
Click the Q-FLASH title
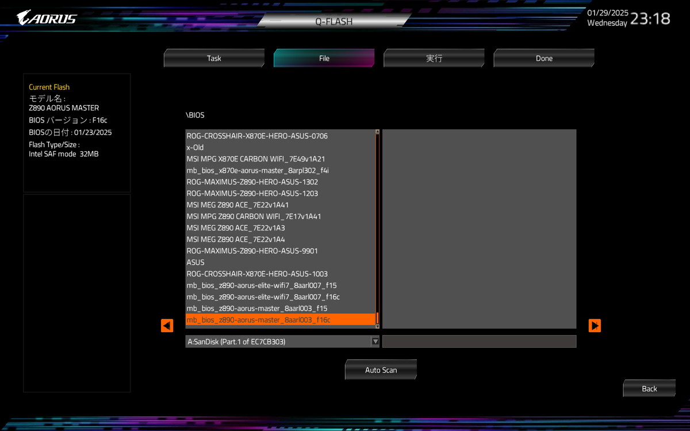333,21
